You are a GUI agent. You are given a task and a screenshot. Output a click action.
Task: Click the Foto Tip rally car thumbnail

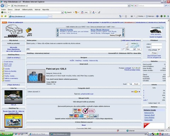(13, 97)
